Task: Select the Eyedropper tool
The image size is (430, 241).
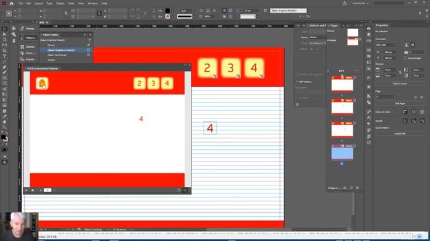Action: pos(4,116)
